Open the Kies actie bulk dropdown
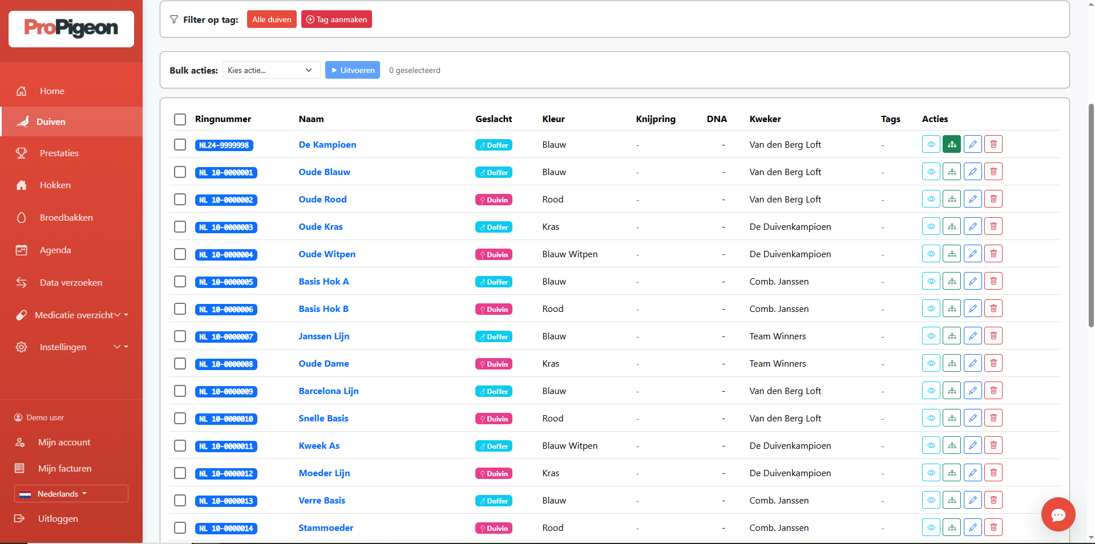This screenshot has height=544, width=1095. click(x=271, y=70)
